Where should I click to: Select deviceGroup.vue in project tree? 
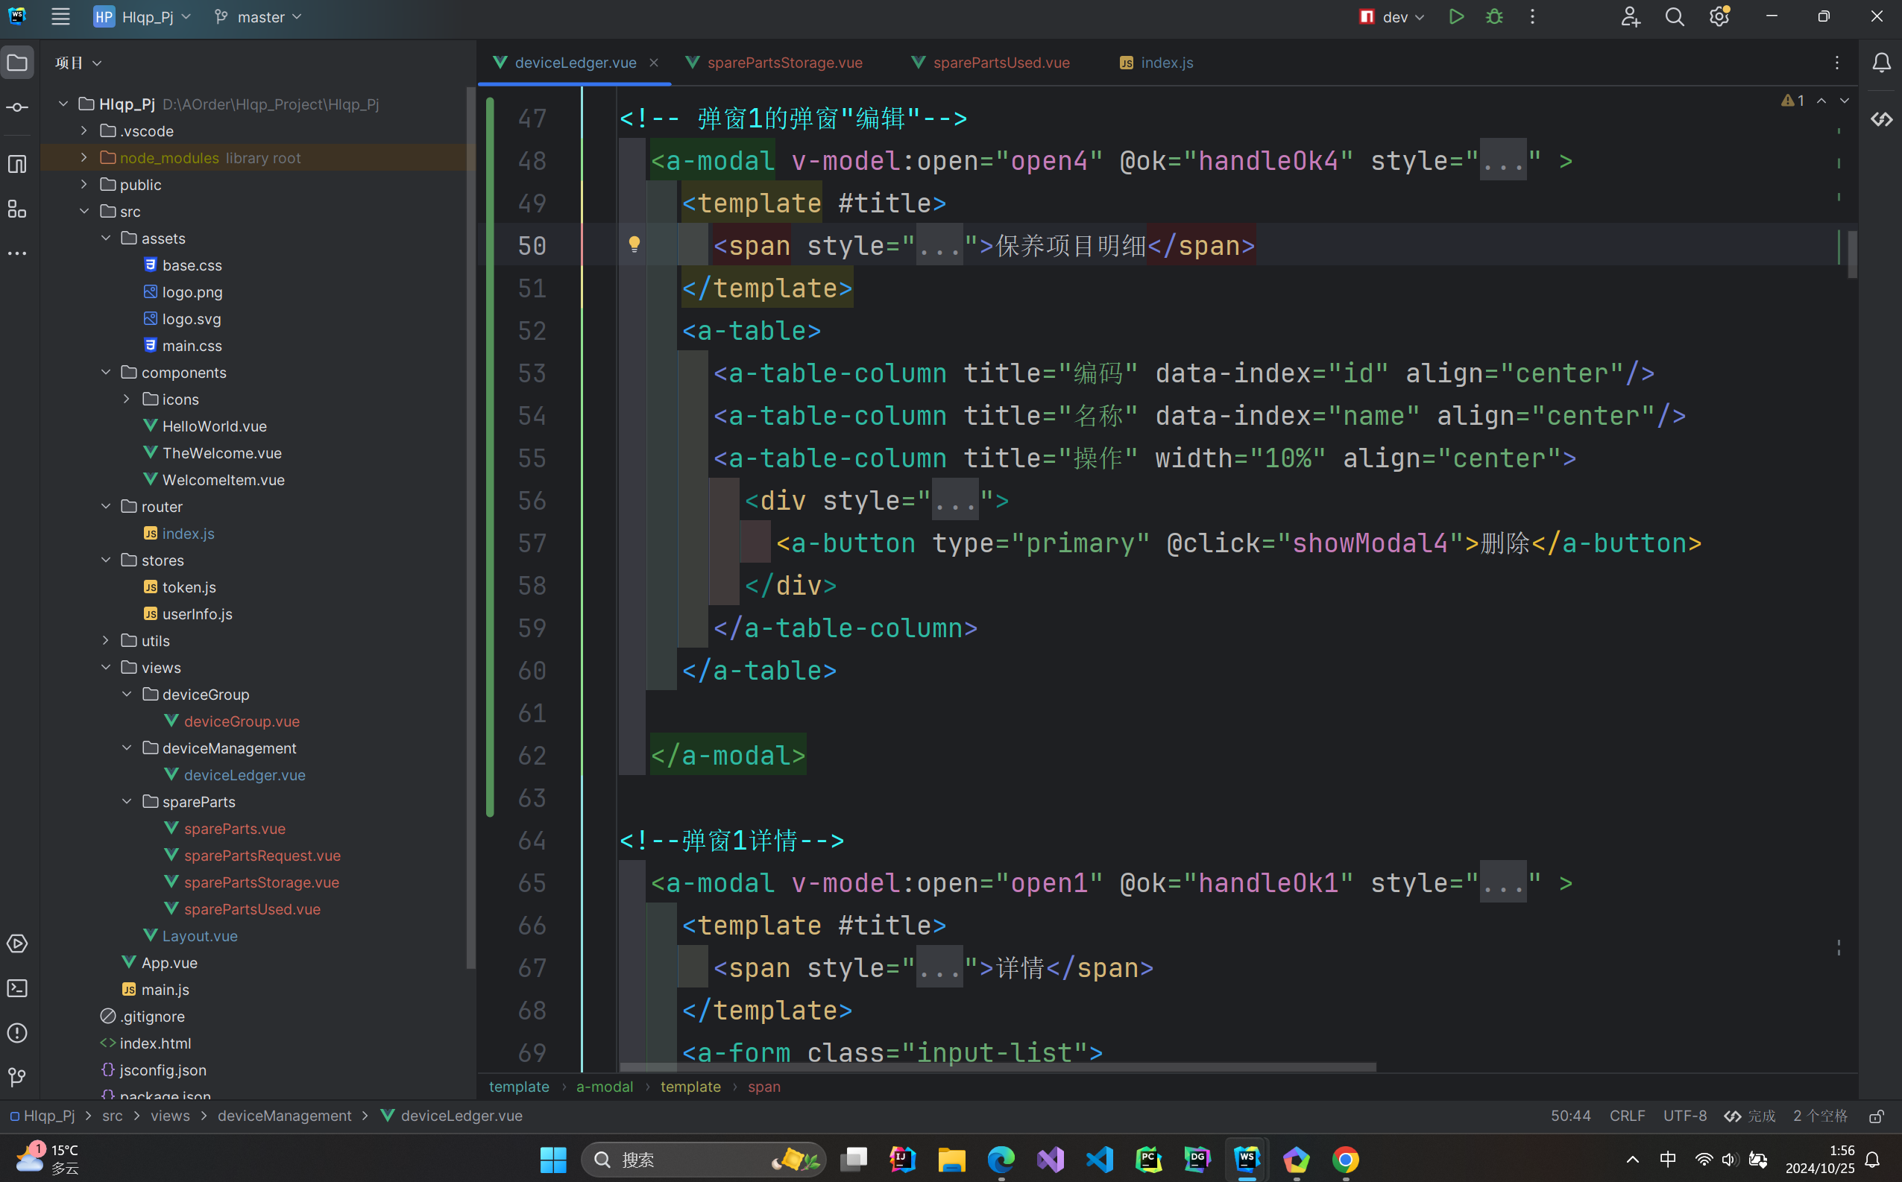point(242,721)
